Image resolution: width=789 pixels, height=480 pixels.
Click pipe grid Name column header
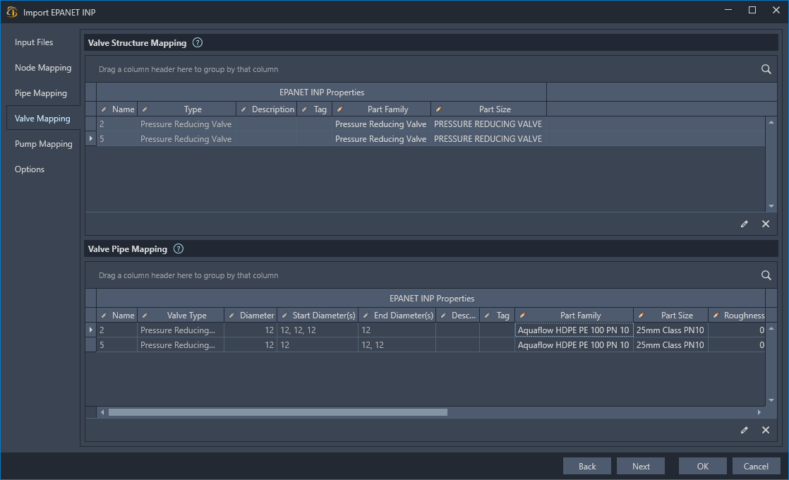coord(116,316)
